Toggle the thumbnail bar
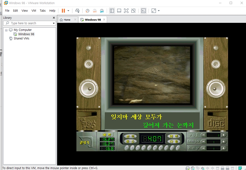The image size is (246, 170). (x=119, y=11)
